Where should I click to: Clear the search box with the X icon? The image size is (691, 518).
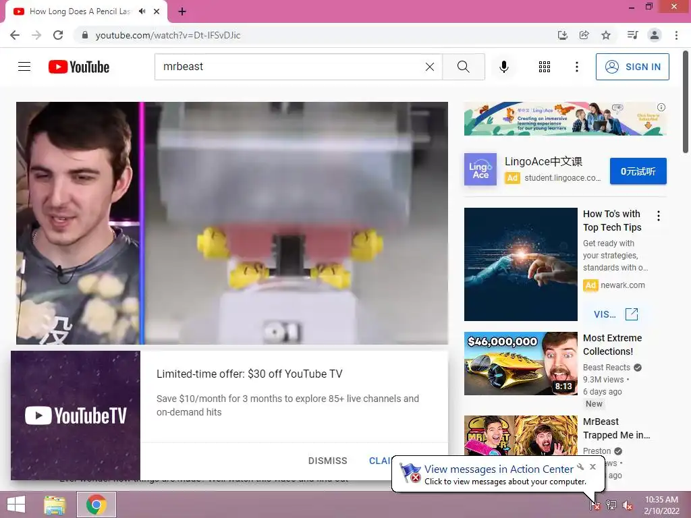tap(430, 67)
